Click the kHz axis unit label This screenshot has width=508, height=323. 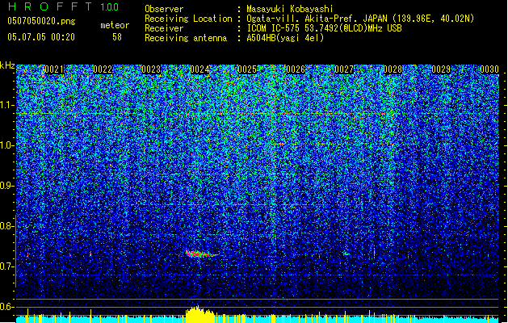[x=7, y=65]
